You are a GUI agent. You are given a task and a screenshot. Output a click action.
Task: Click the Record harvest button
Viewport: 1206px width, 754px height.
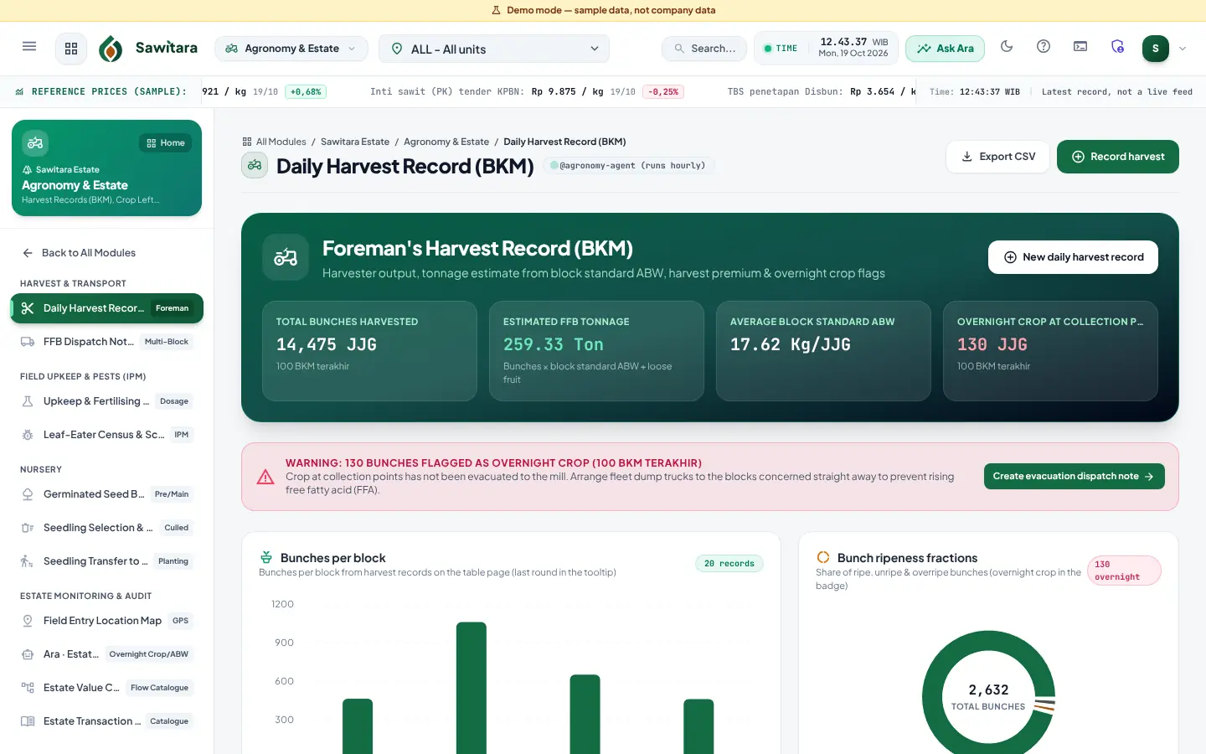pyautogui.click(x=1118, y=157)
